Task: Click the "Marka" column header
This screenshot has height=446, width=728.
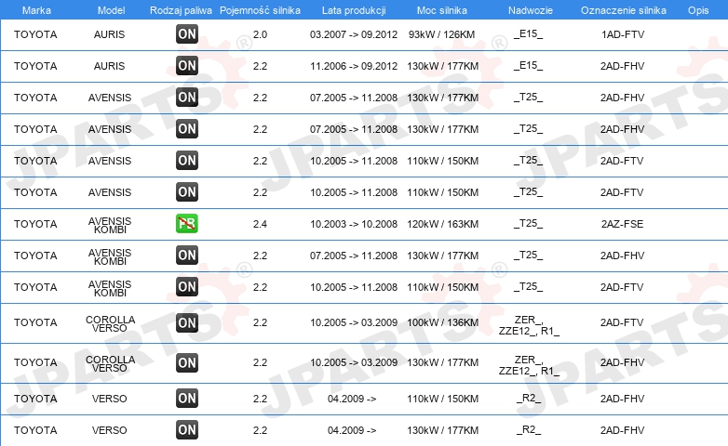Action: click(x=36, y=10)
